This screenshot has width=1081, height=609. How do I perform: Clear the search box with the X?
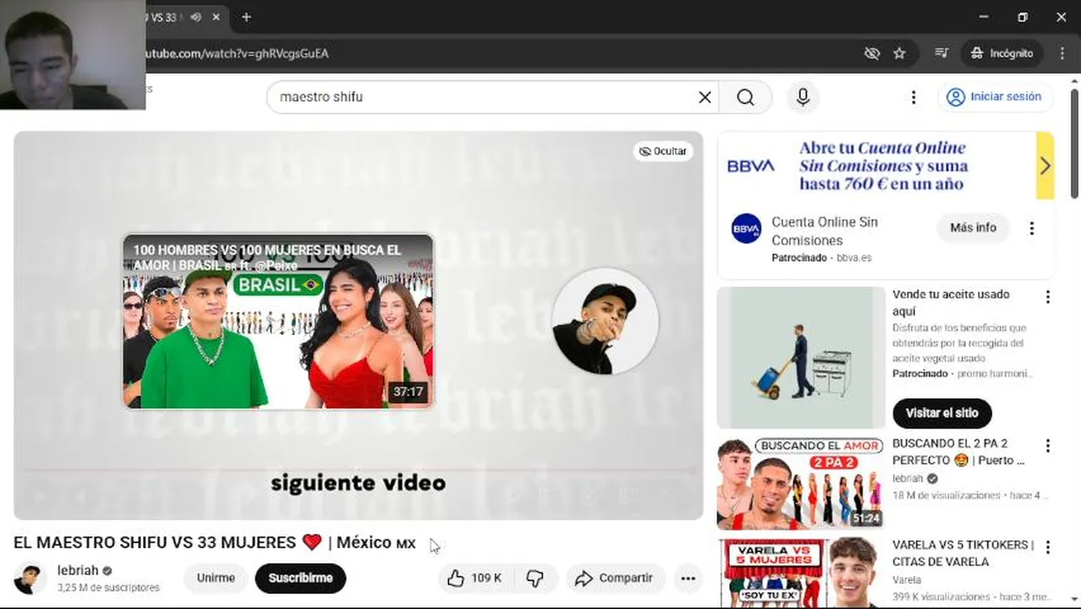click(705, 97)
